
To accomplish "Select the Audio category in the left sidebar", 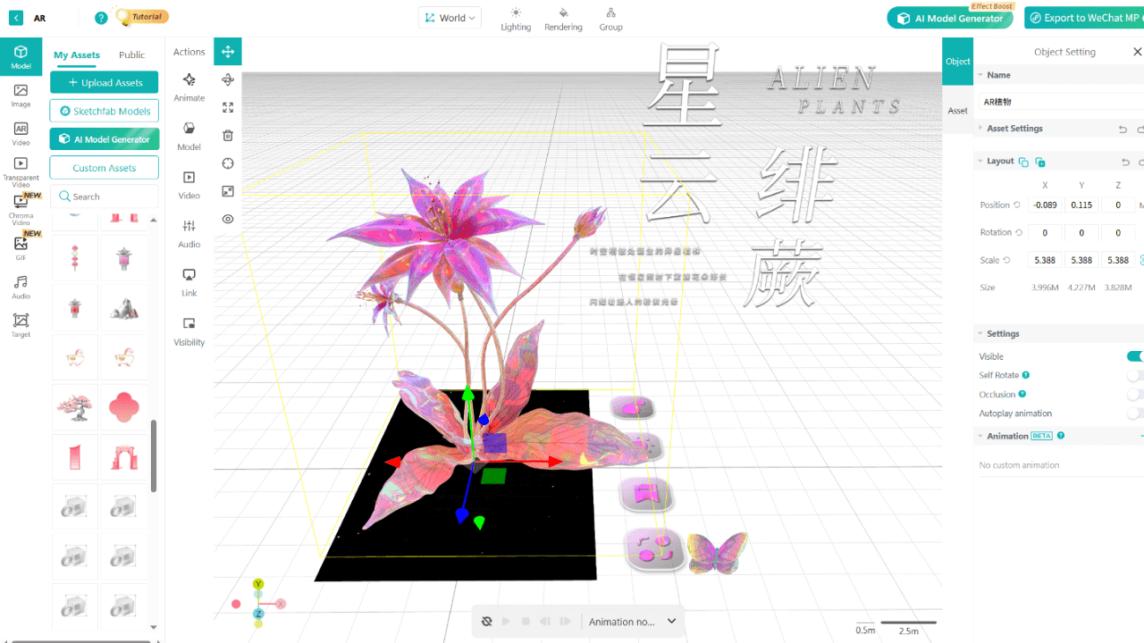I will pyautogui.click(x=20, y=284).
